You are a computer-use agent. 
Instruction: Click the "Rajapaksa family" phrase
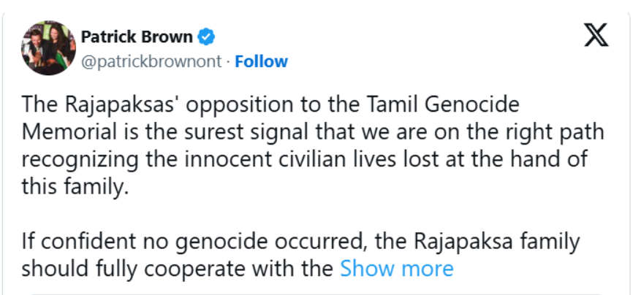coord(497,242)
